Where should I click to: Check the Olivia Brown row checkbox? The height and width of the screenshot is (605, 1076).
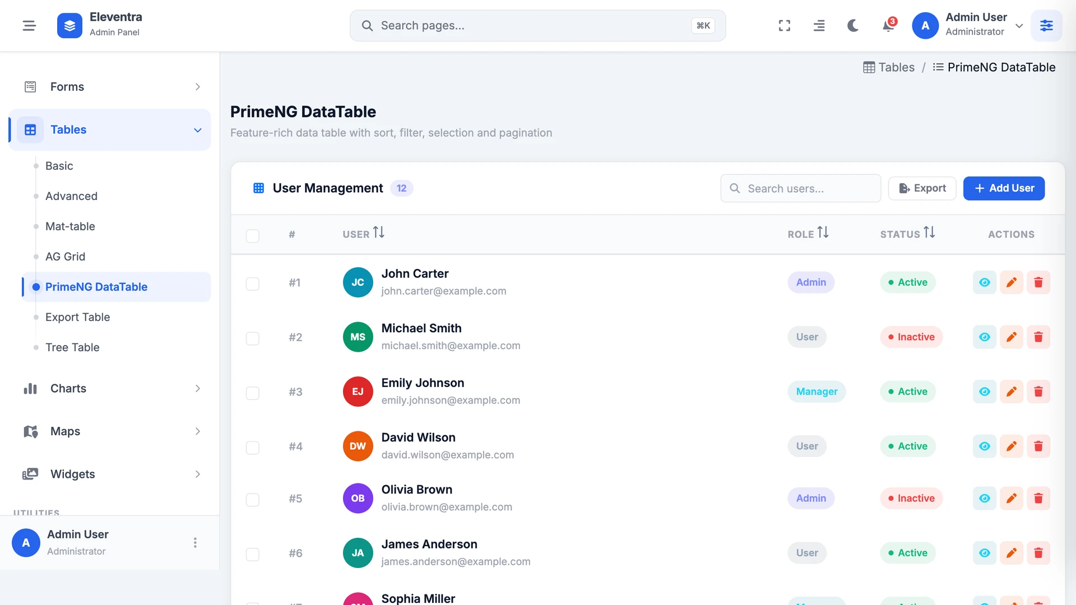click(x=253, y=500)
